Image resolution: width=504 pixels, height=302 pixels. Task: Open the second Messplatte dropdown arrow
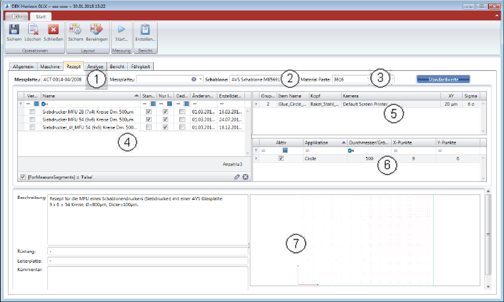click(x=200, y=79)
